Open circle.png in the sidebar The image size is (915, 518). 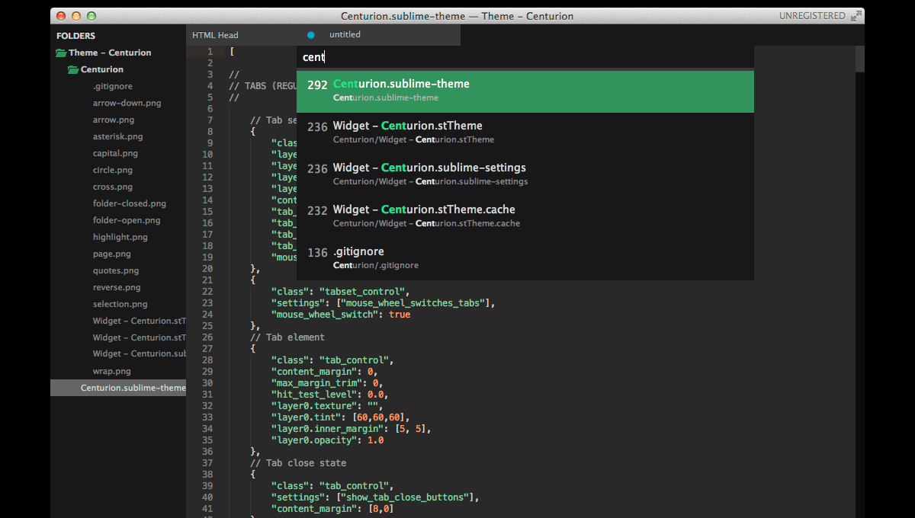pos(113,170)
